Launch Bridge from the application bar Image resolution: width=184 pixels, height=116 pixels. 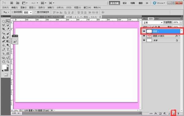tap(12, 3)
